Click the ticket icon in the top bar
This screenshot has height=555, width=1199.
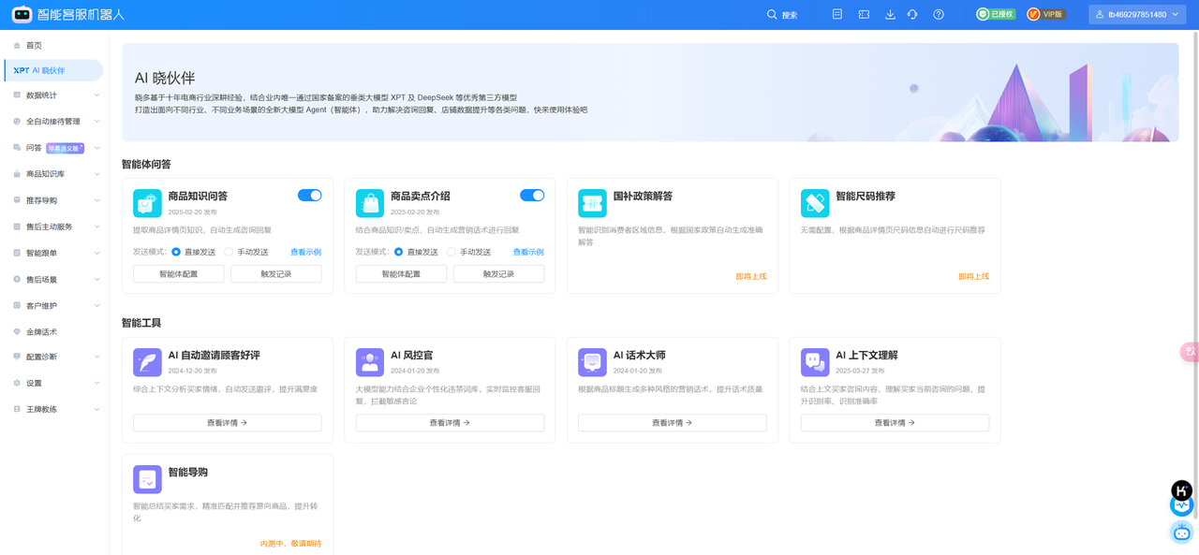click(x=864, y=14)
